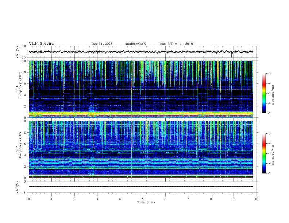Click the '-5' tick on the ch.3(V) axis
Image resolution: width=289 pixels, height=223 pixels.
coord(25,193)
